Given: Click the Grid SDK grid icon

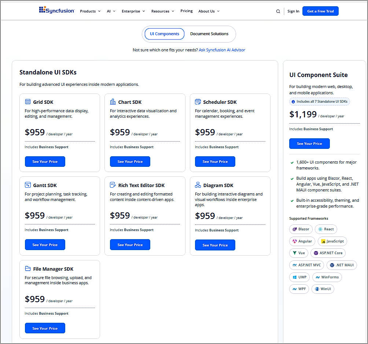Looking at the screenshot, I should tap(28, 102).
